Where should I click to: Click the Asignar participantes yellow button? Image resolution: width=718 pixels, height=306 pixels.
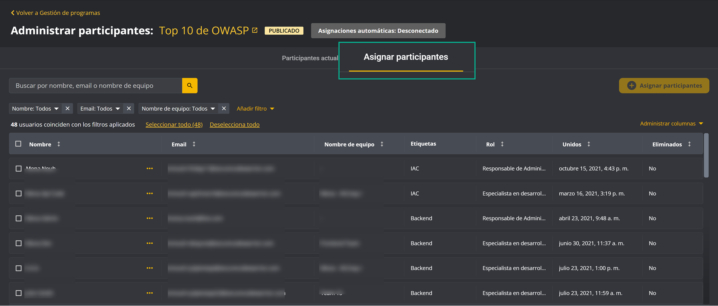pyautogui.click(x=664, y=86)
